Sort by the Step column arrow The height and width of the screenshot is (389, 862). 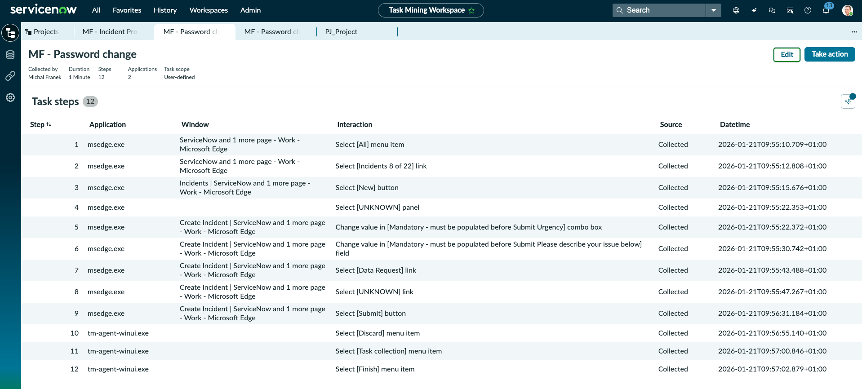(49, 124)
